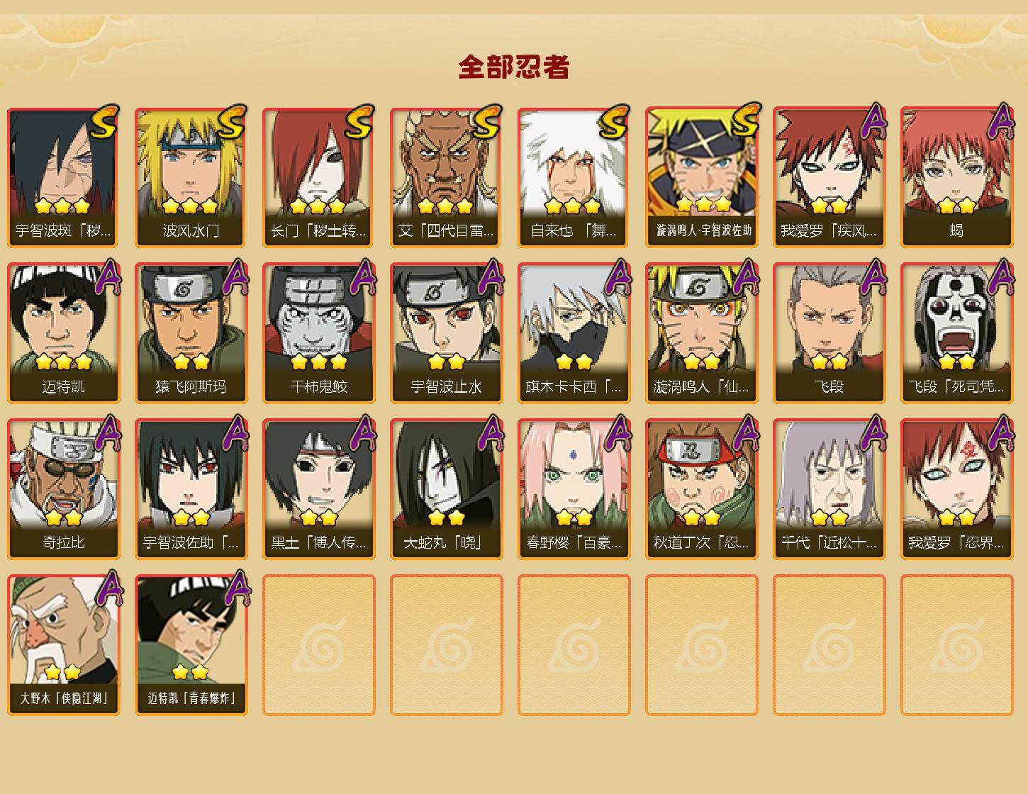The image size is (1028, 794).
Task: Select the 春野樱「百豪 ninja card
Action: tap(574, 489)
